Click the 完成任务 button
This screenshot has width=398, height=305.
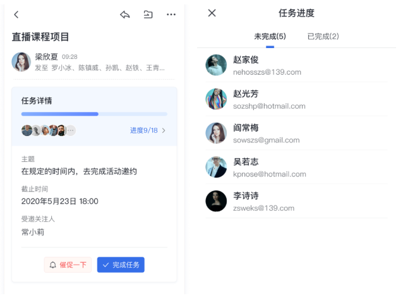click(121, 265)
